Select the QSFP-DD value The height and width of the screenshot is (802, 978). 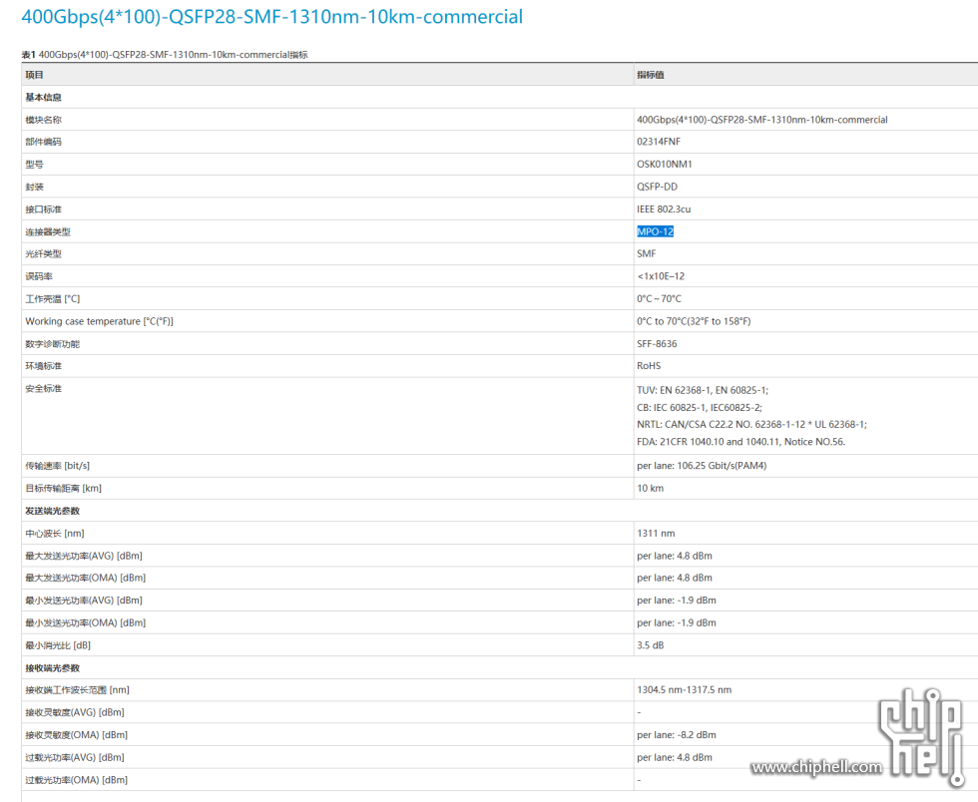658,188
